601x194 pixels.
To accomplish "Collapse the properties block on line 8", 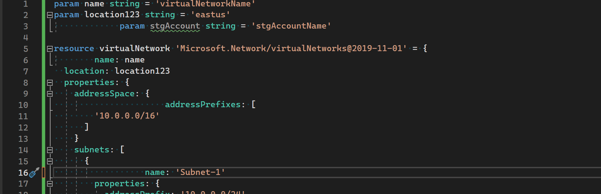I will [x=50, y=83].
